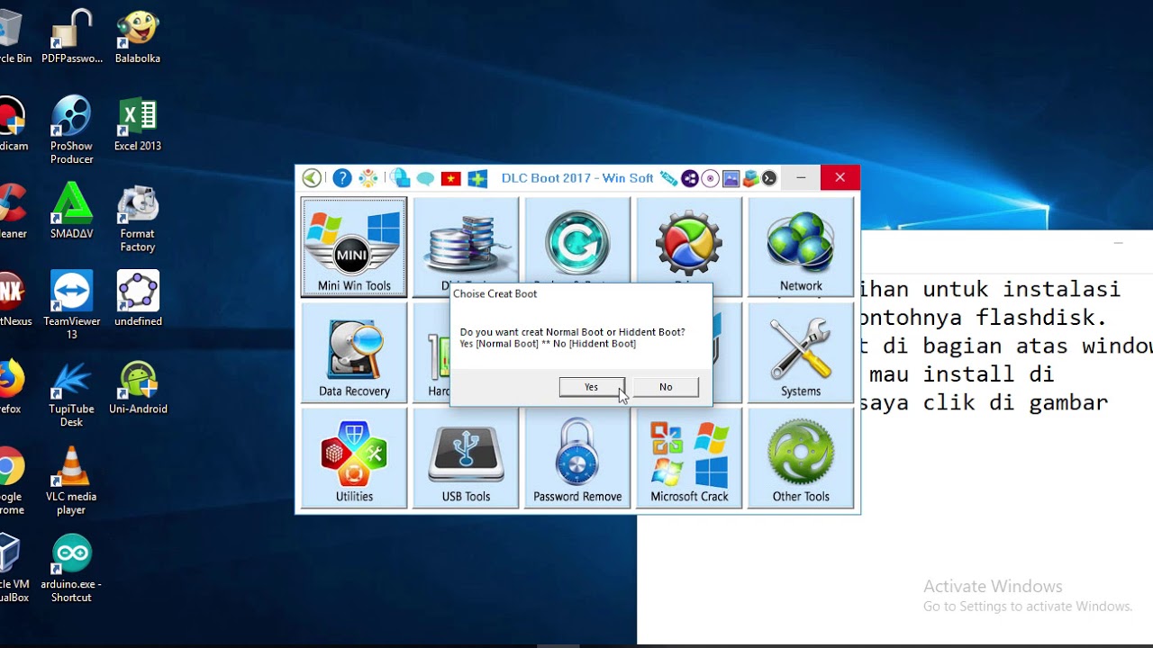This screenshot has width=1153, height=648.
Task: Click the green back arrow in DLC Boot title bar
Action: 312,178
